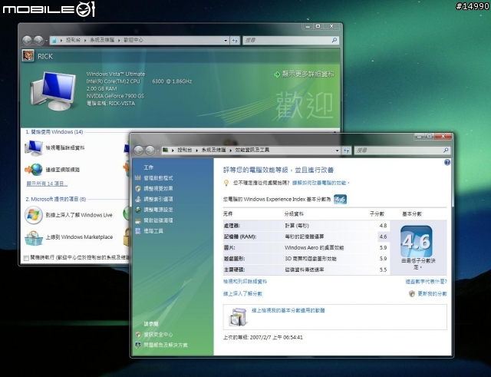This screenshot has width=491, height=377.
Task: Click the search magnifier in the performance window
Action: coord(446,150)
